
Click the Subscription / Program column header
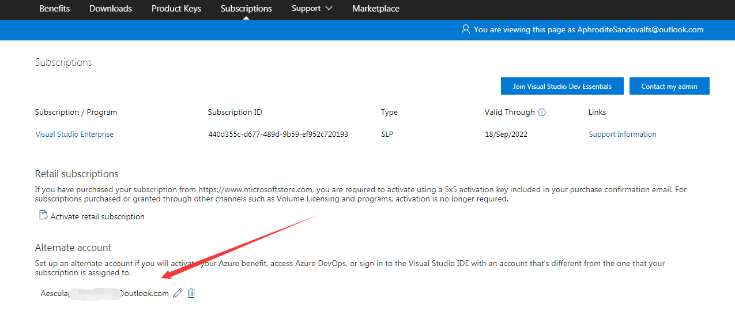click(76, 113)
